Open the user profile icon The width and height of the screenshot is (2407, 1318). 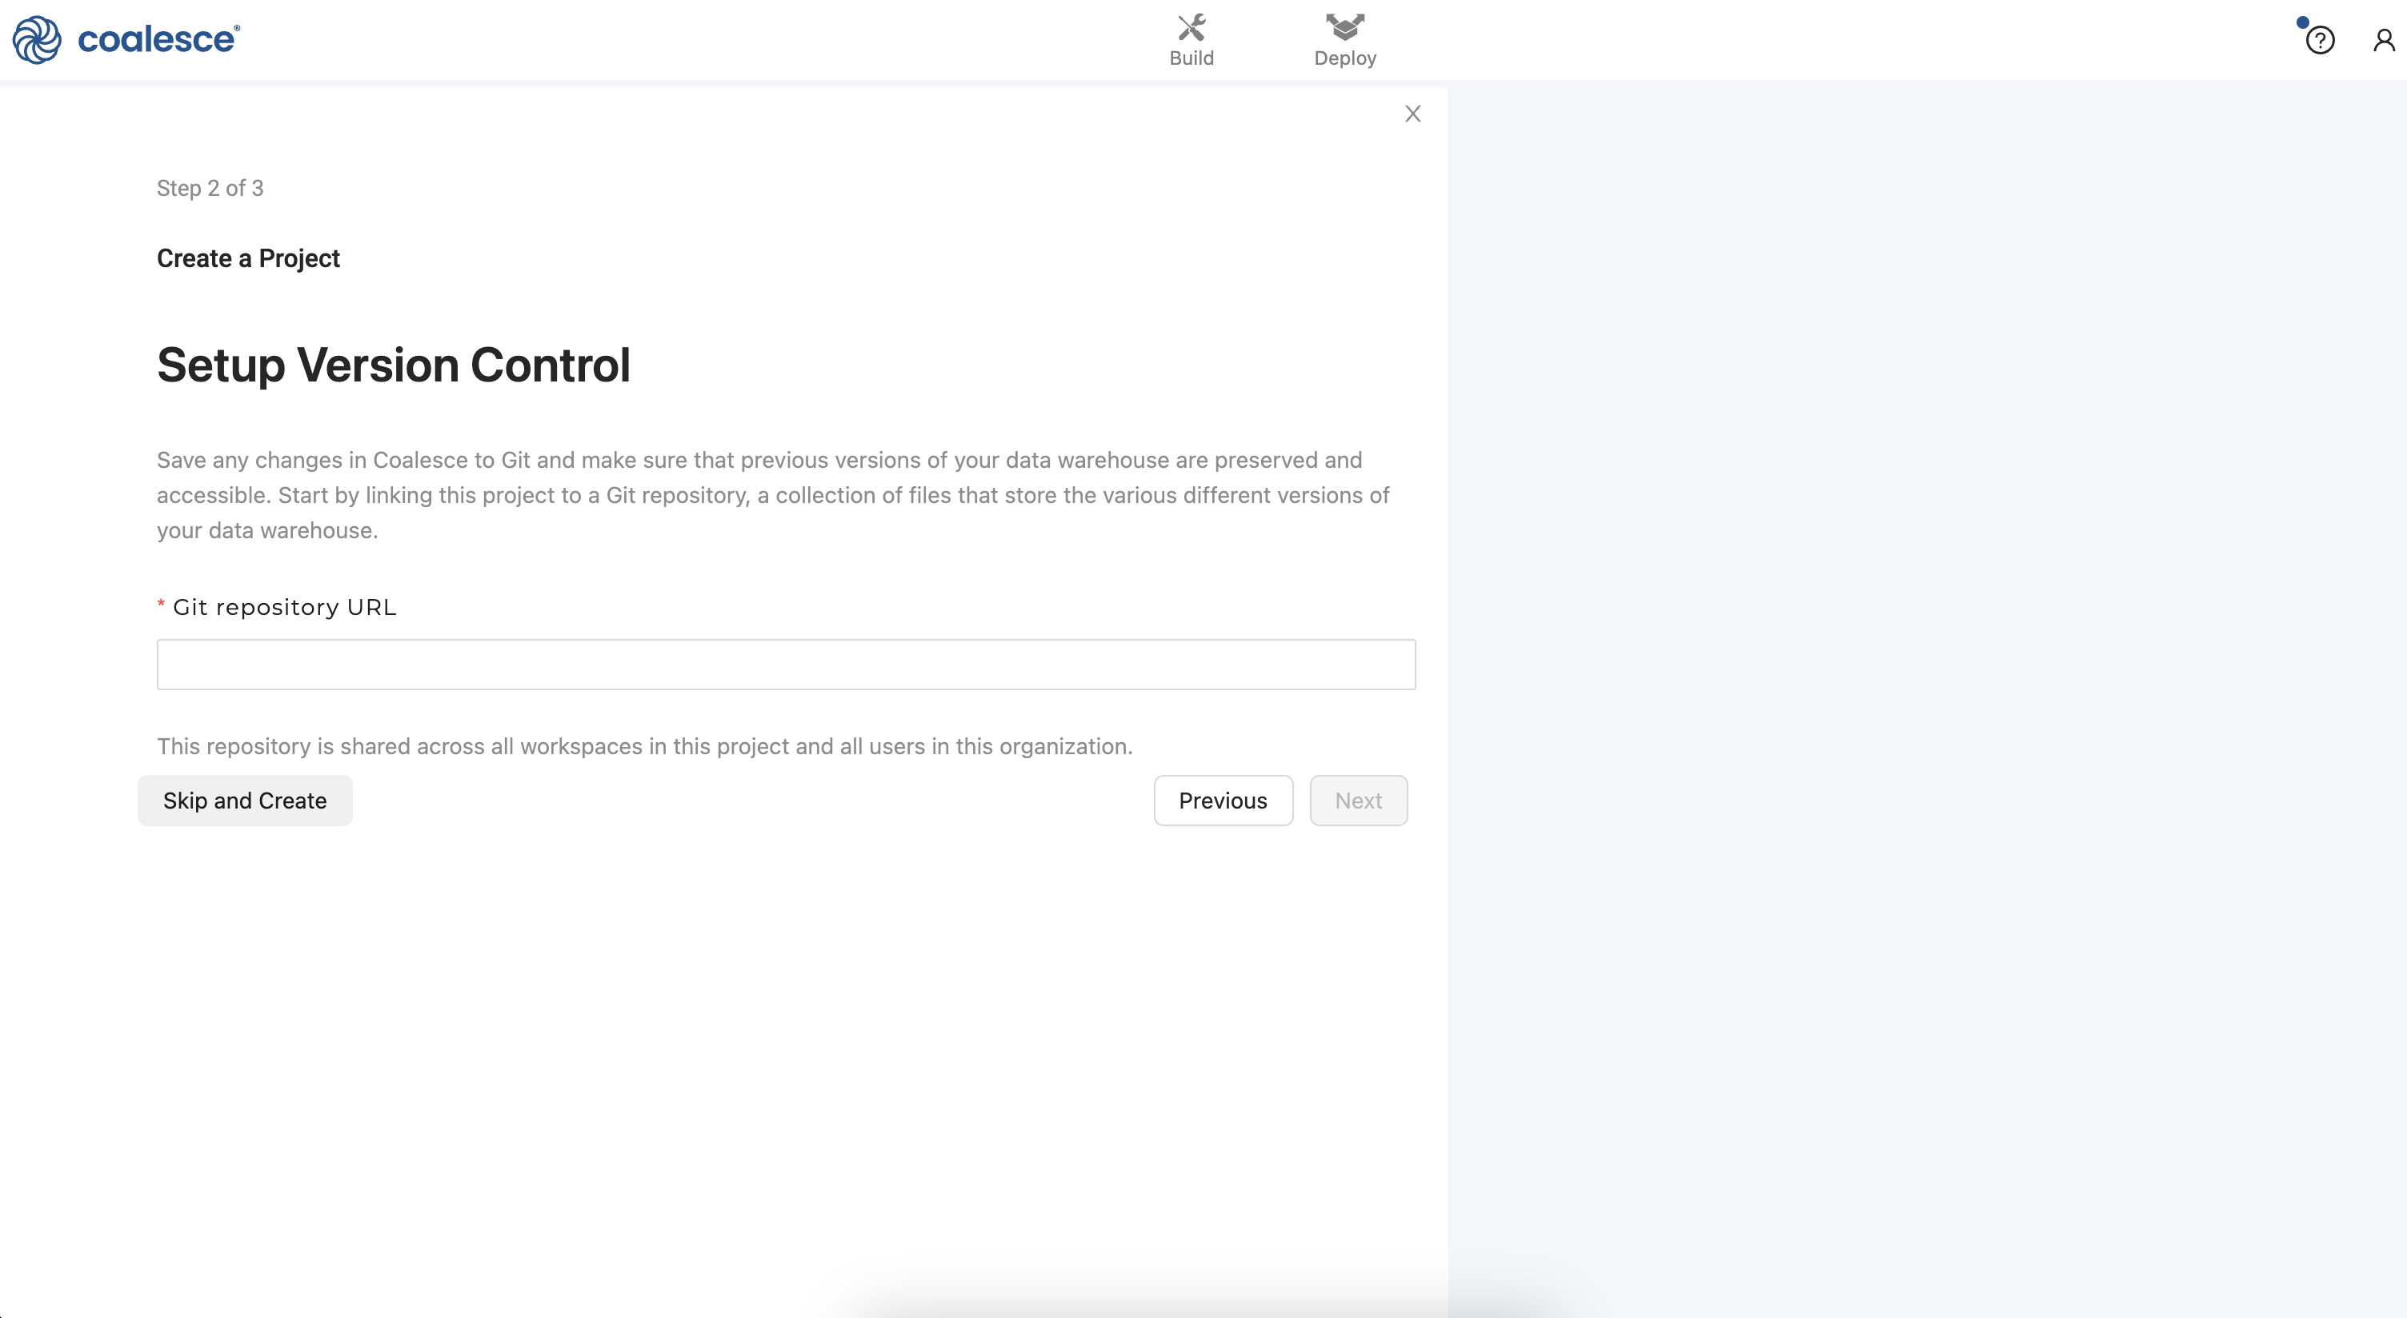[2384, 40]
